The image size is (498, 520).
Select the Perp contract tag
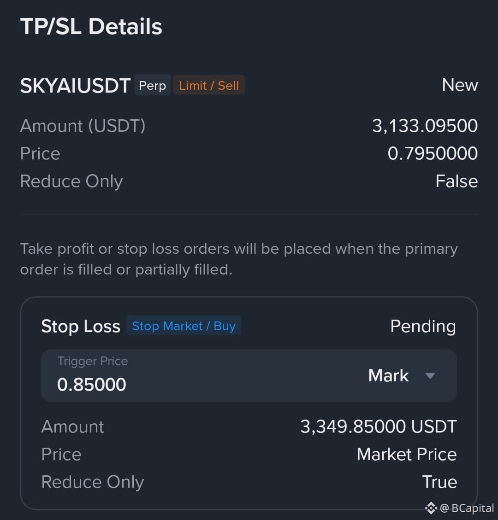pos(152,85)
